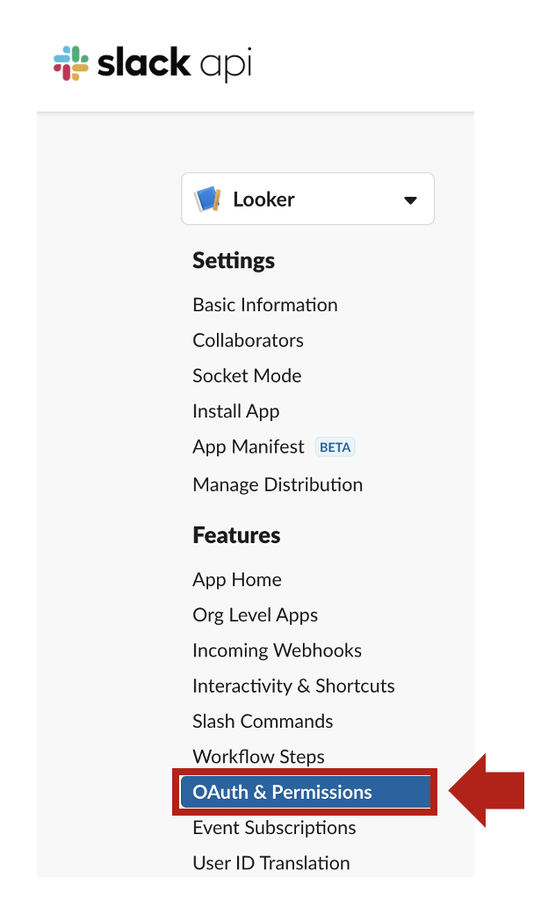The width and height of the screenshot is (541, 900).
Task: Select Workflow Steps feature
Action: pos(259,757)
